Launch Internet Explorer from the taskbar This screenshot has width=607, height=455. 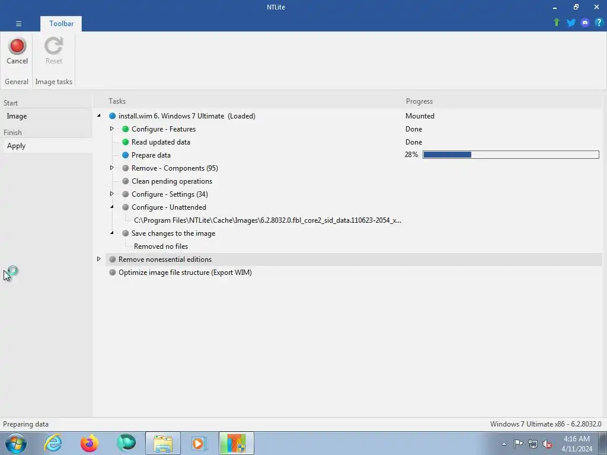(53, 443)
